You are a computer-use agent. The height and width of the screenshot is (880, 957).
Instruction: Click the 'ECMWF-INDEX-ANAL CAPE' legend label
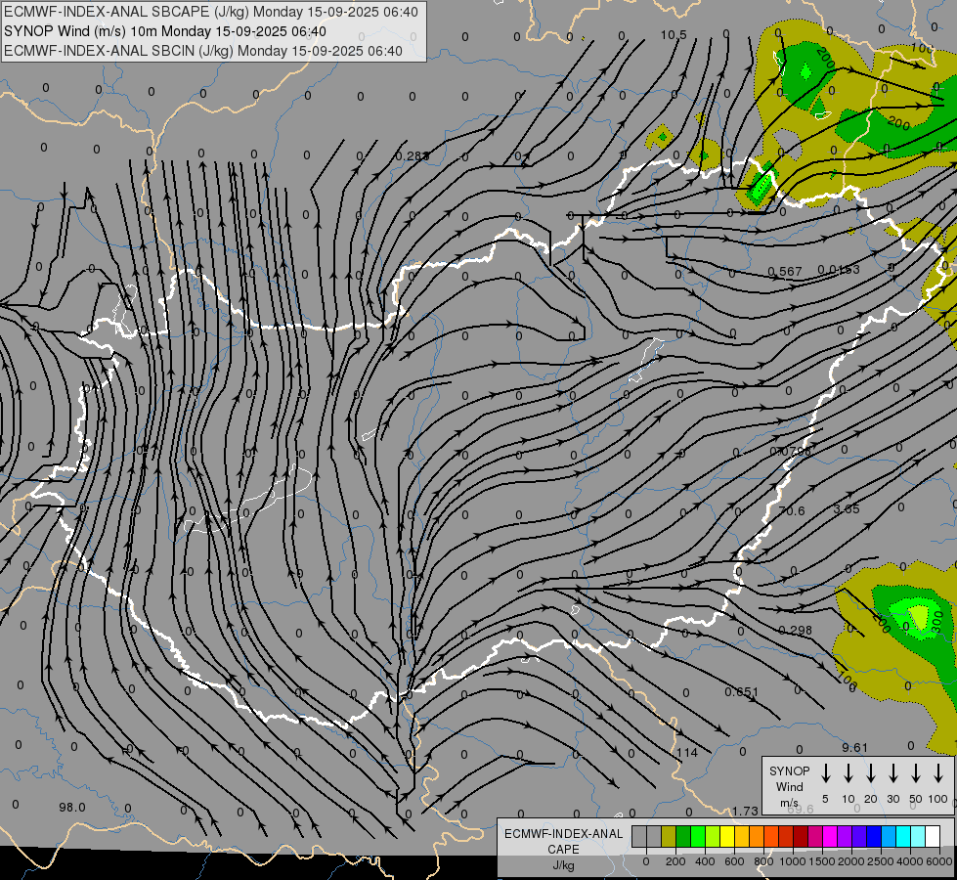pyautogui.click(x=563, y=841)
